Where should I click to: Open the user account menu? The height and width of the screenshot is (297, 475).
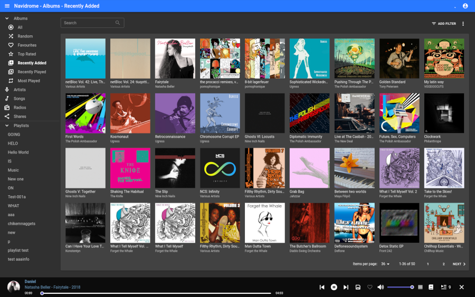465,6
